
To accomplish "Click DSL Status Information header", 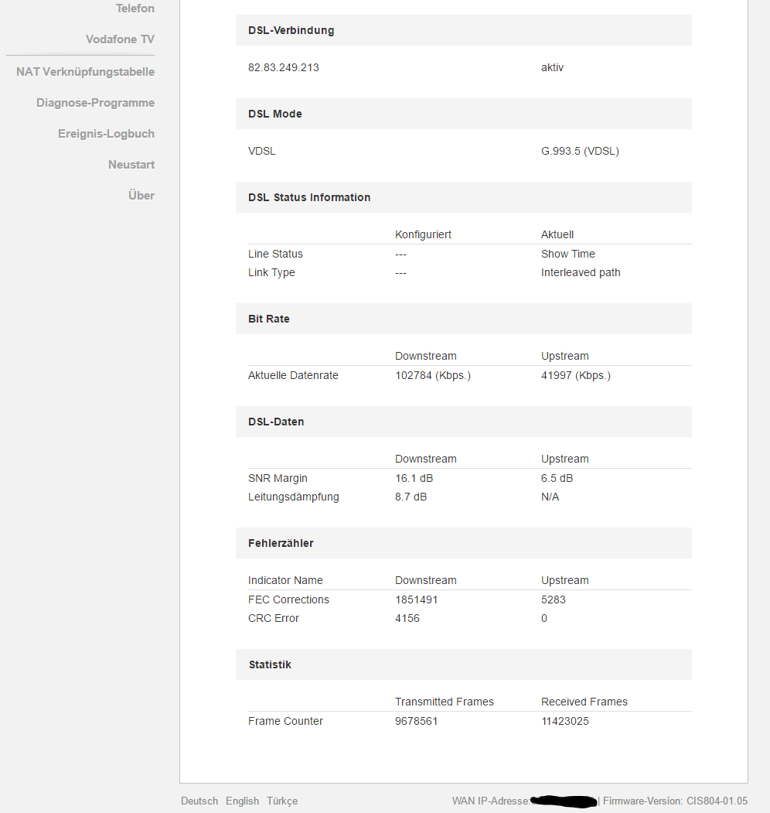I will [x=464, y=197].
